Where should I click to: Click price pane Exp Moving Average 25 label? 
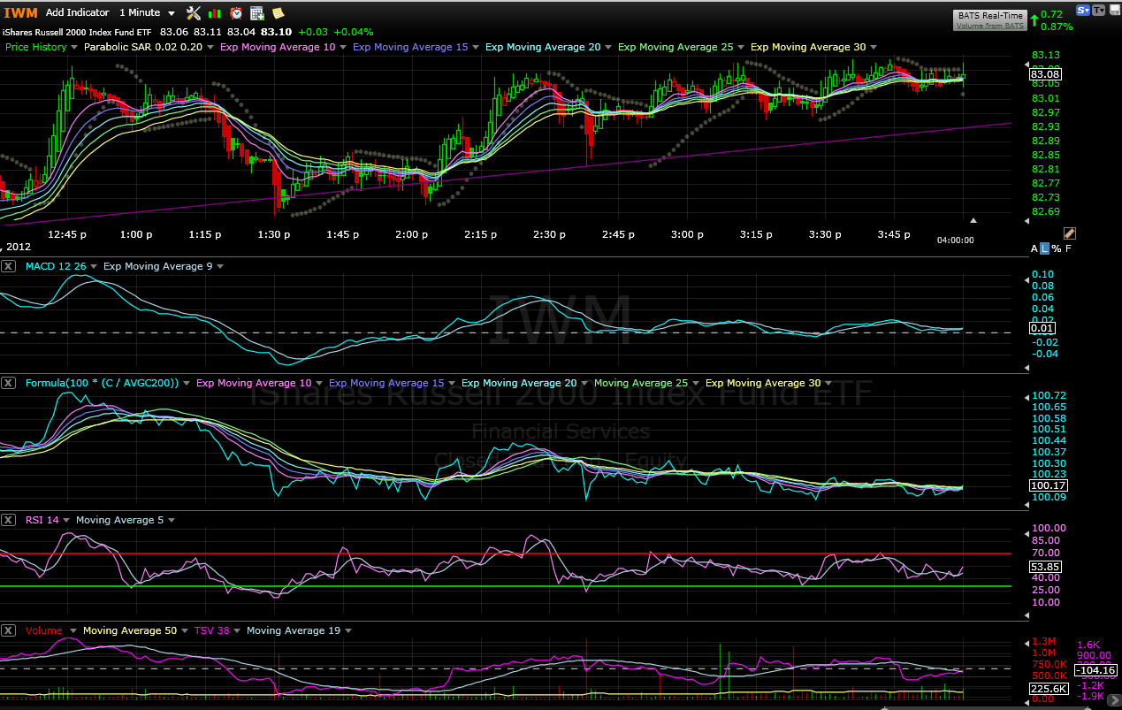[x=675, y=47]
